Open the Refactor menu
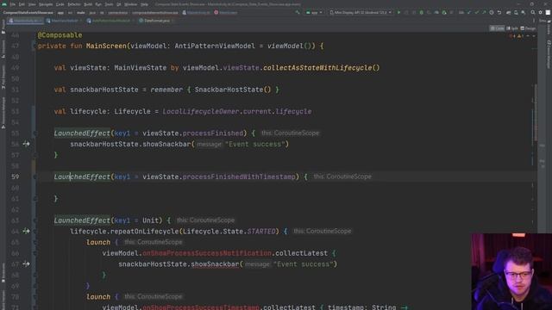The height and width of the screenshot is (310, 552). pos(74,4)
